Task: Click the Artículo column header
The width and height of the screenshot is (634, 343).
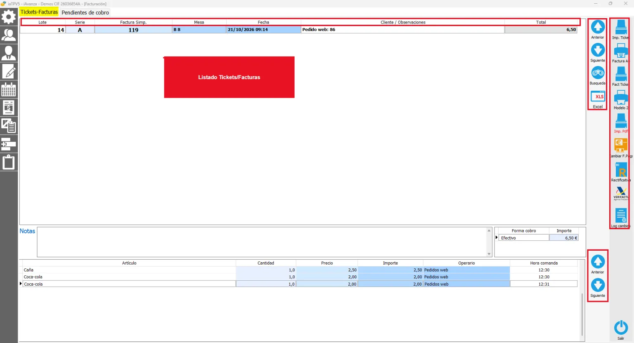Action: click(129, 263)
